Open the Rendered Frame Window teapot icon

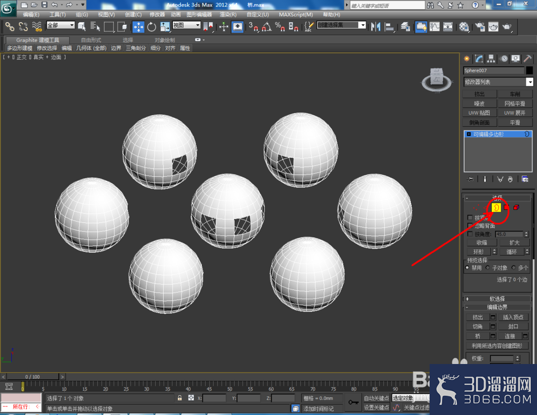(x=493, y=27)
